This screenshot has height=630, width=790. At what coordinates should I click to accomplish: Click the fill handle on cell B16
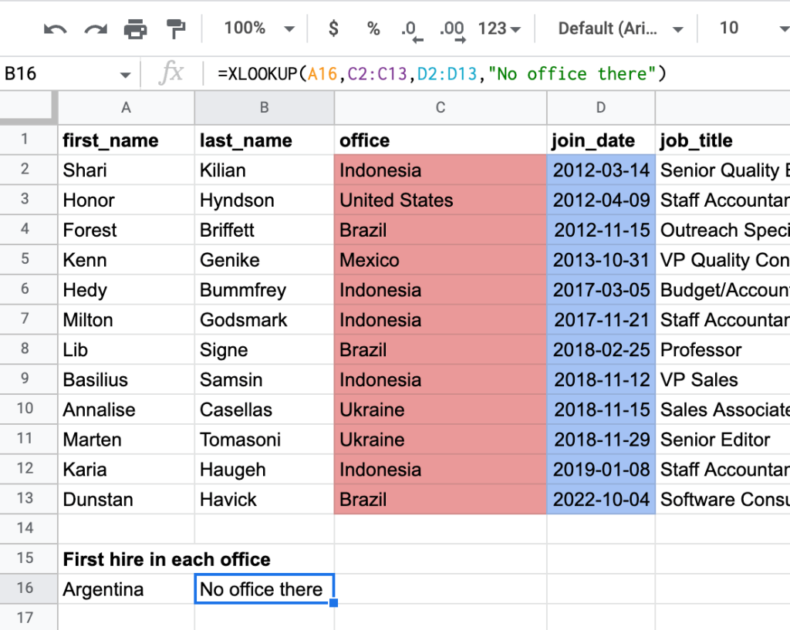point(333,602)
